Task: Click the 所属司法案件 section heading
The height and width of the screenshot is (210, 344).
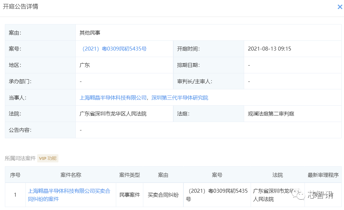Action: pos(20,158)
